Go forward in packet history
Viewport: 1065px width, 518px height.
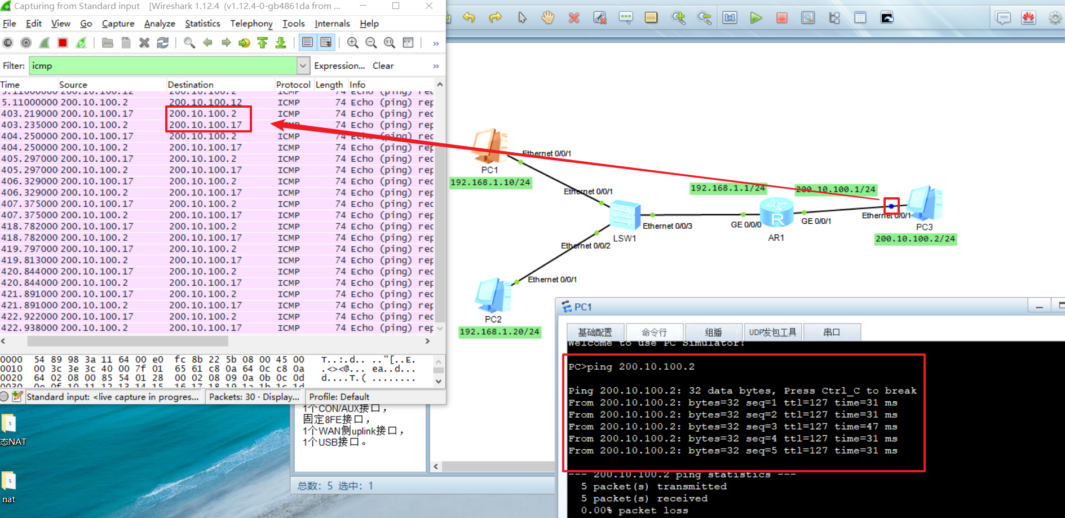tap(226, 43)
